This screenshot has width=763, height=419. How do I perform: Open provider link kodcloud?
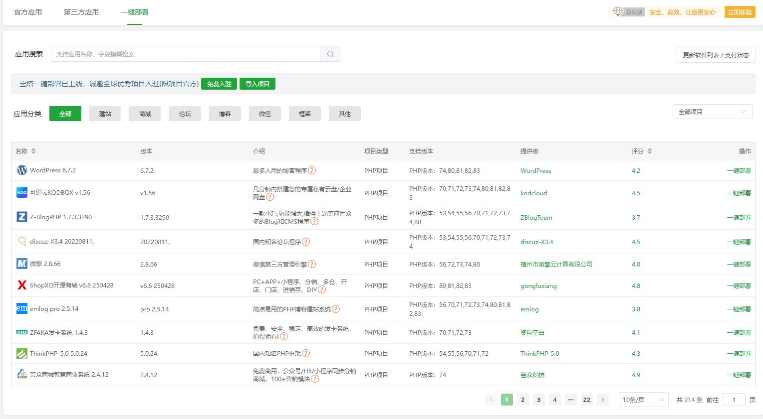point(533,193)
